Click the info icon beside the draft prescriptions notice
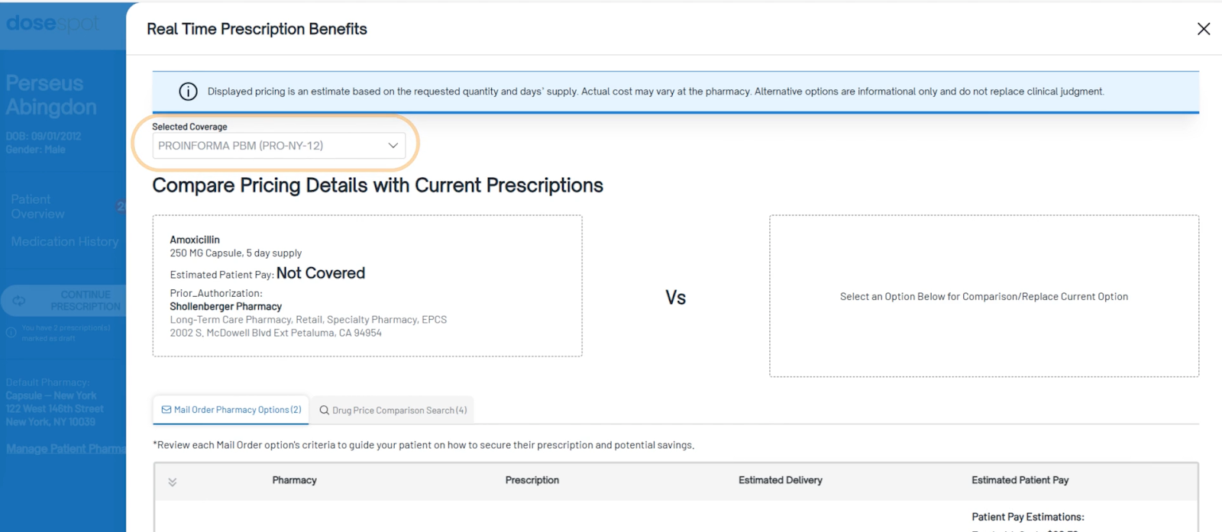This screenshot has width=1222, height=532. pos(11,333)
